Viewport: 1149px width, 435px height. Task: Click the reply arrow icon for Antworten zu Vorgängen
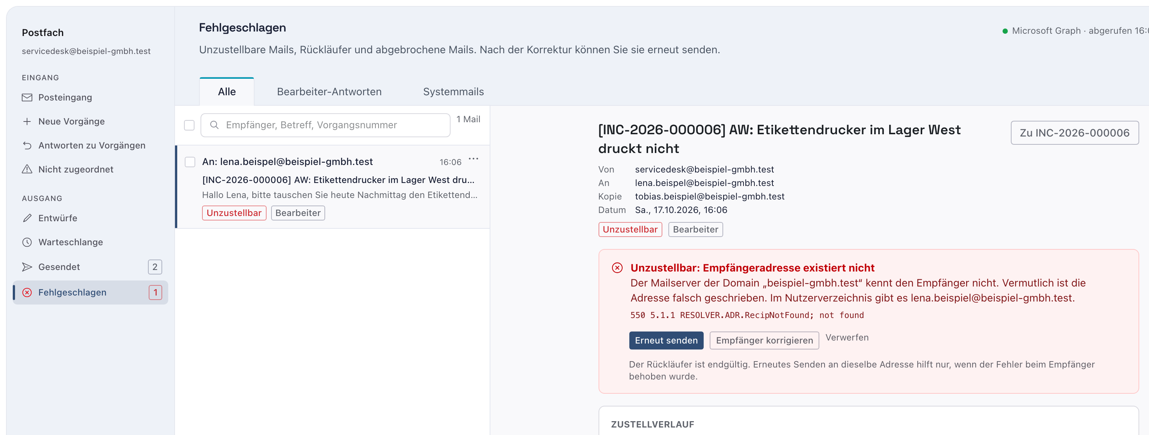27,145
